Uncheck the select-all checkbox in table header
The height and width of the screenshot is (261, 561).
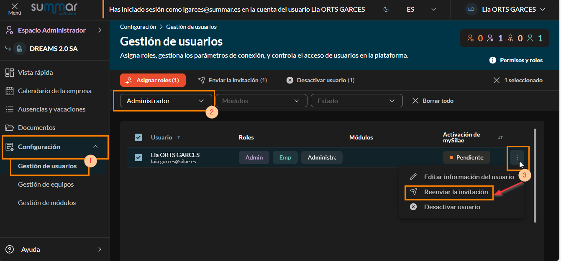(138, 137)
